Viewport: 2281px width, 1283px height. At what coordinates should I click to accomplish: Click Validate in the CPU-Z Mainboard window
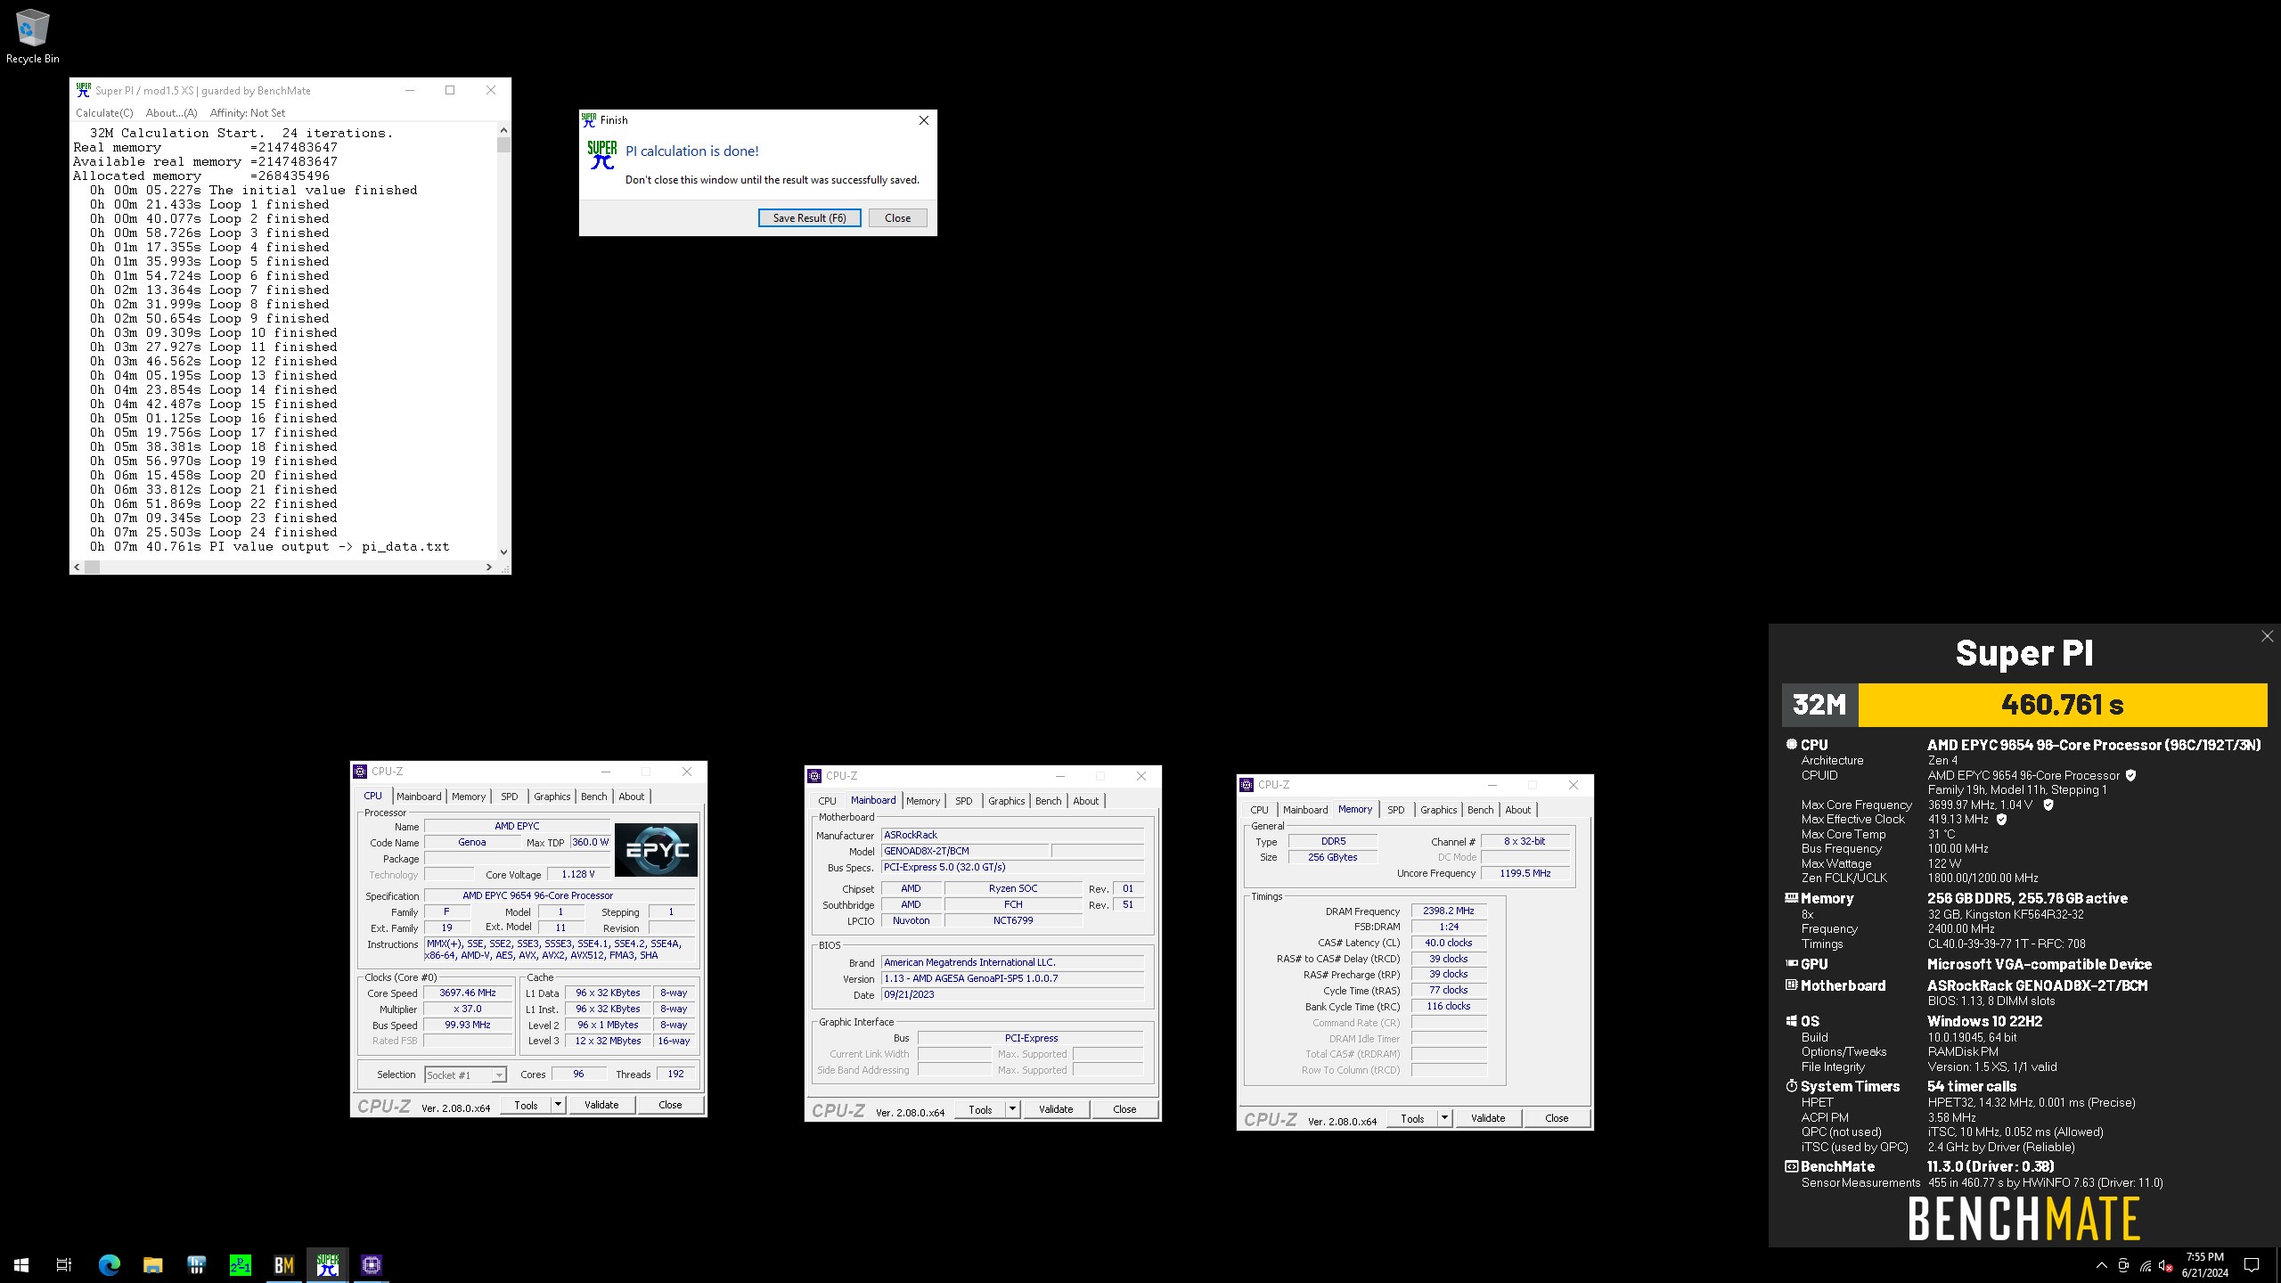[1056, 1109]
